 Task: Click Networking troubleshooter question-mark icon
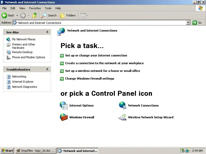(8, 76)
